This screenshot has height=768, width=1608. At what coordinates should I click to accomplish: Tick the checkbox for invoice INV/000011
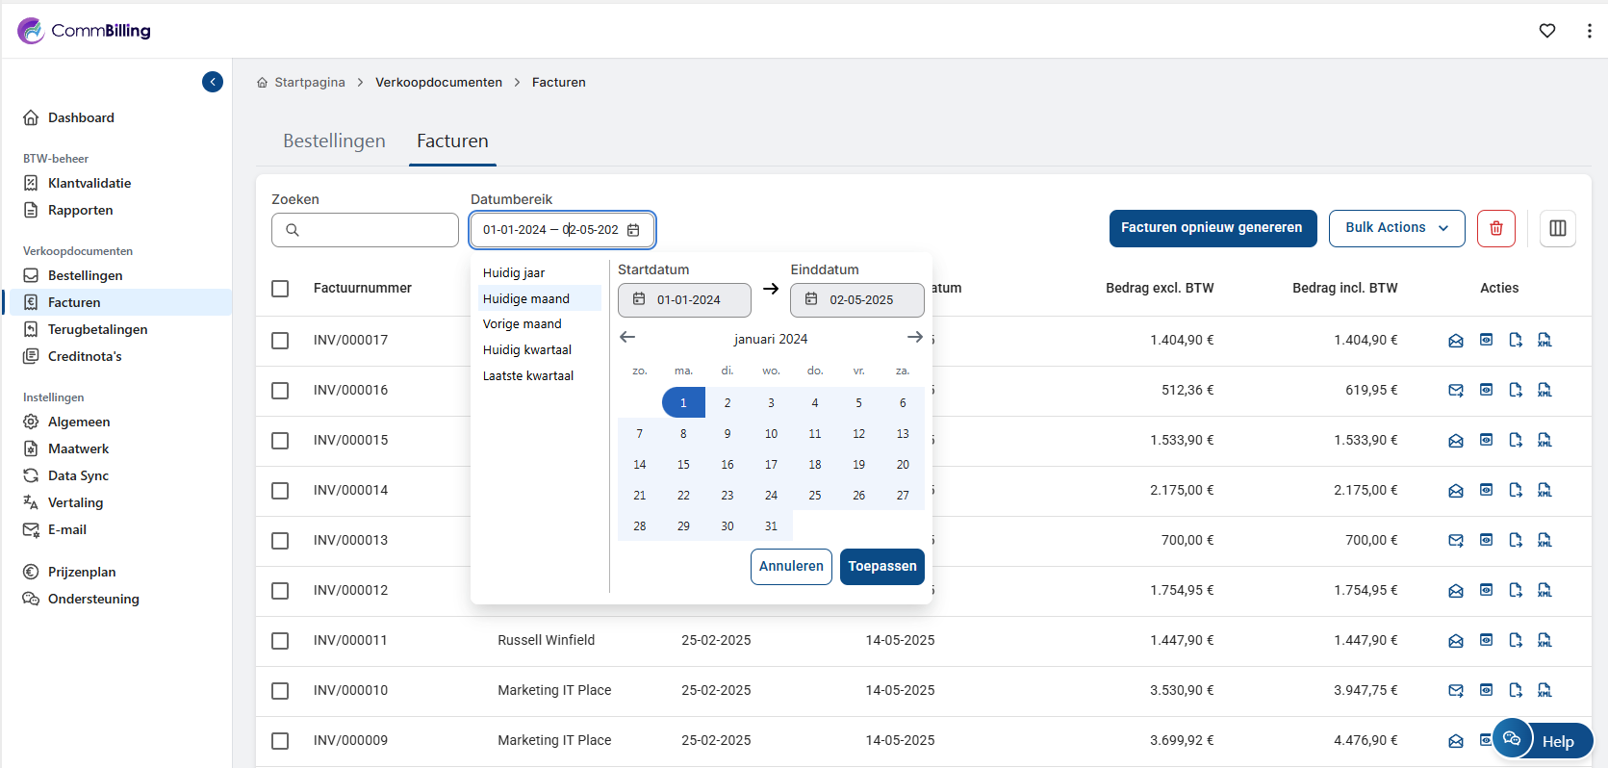(x=280, y=641)
